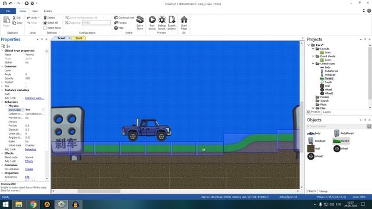
Task: Open Forums in the Online group
Action: [x=120, y=23]
